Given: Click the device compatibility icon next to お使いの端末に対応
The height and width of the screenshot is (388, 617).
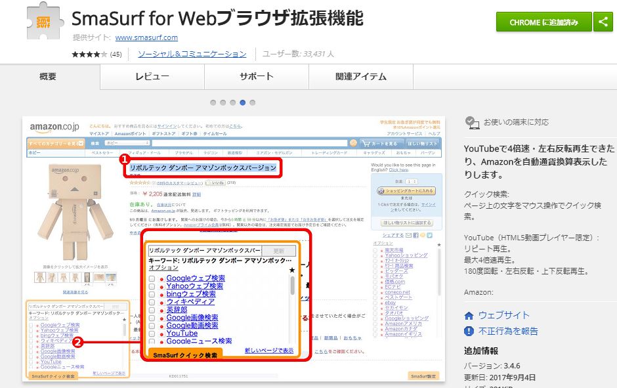Looking at the screenshot, I should point(471,122).
